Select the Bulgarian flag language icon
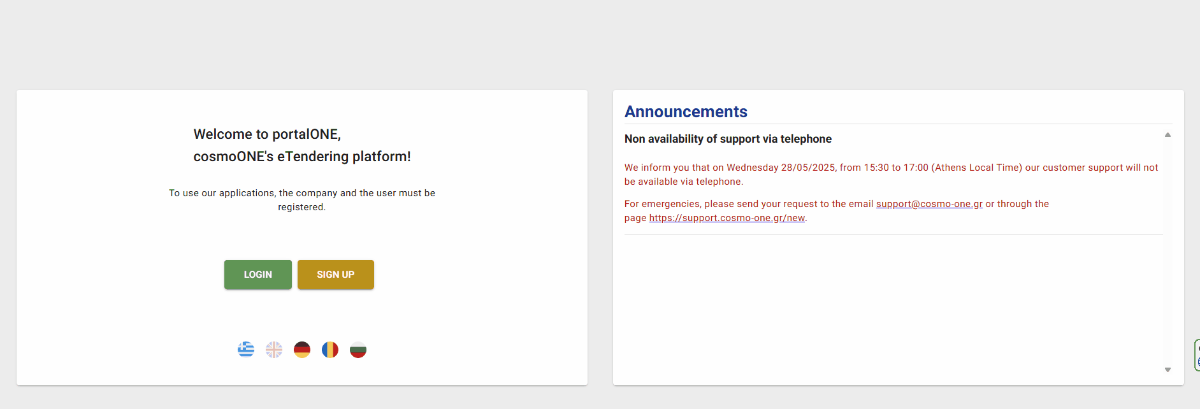Screen dimensions: 1200x409 click(358, 350)
